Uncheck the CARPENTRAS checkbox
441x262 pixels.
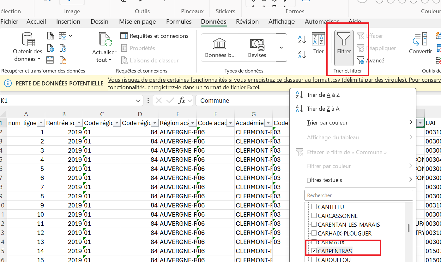click(314, 251)
